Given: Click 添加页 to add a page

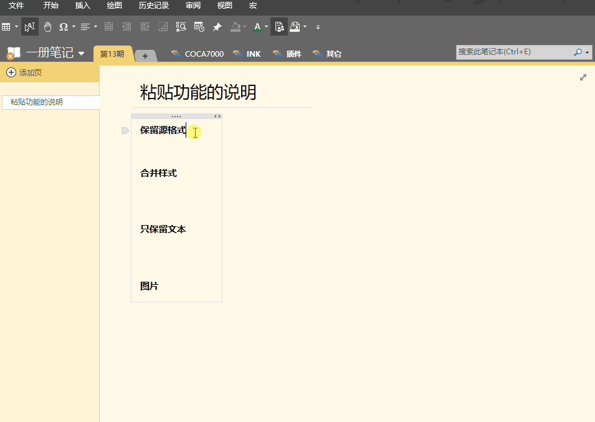Looking at the screenshot, I should 25,73.
